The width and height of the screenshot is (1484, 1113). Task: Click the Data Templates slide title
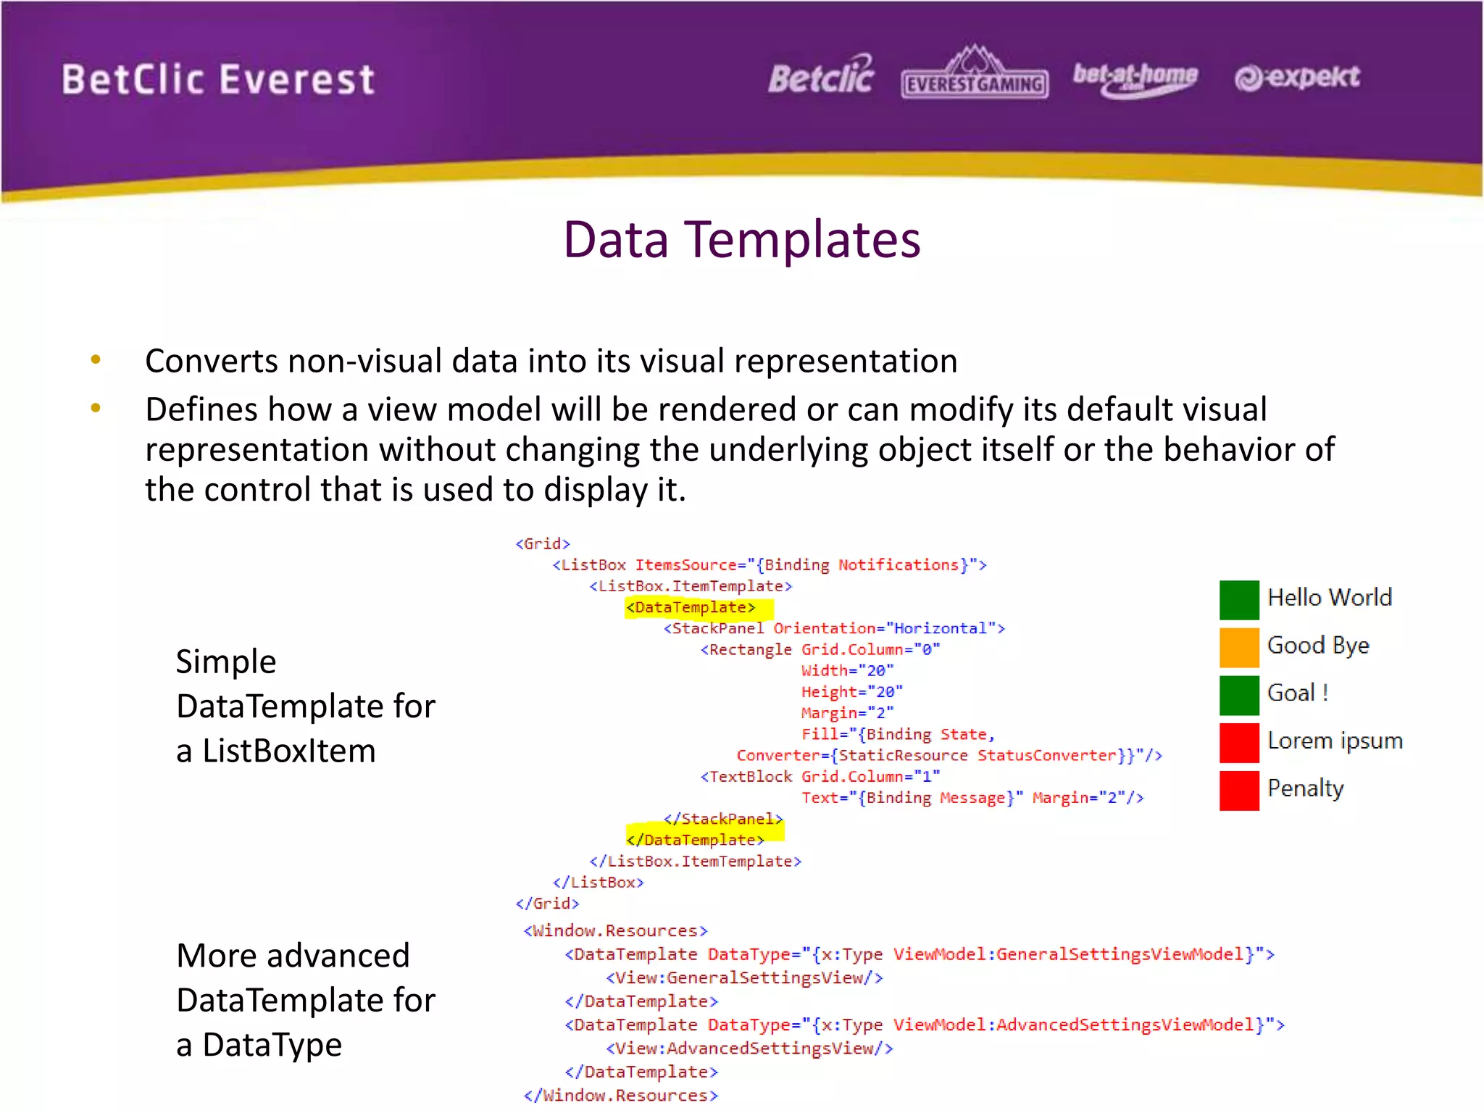point(742,240)
